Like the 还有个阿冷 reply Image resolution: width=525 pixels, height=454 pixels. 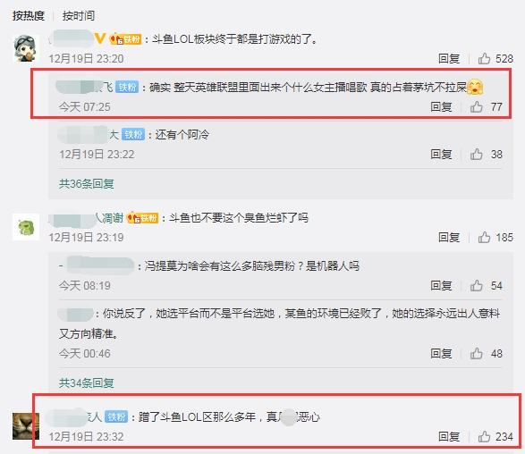click(x=476, y=155)
